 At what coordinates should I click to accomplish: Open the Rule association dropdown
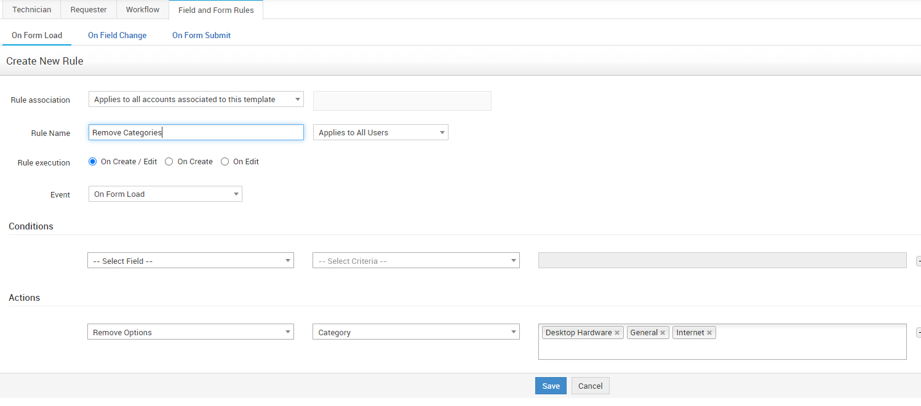coord(196,99)
